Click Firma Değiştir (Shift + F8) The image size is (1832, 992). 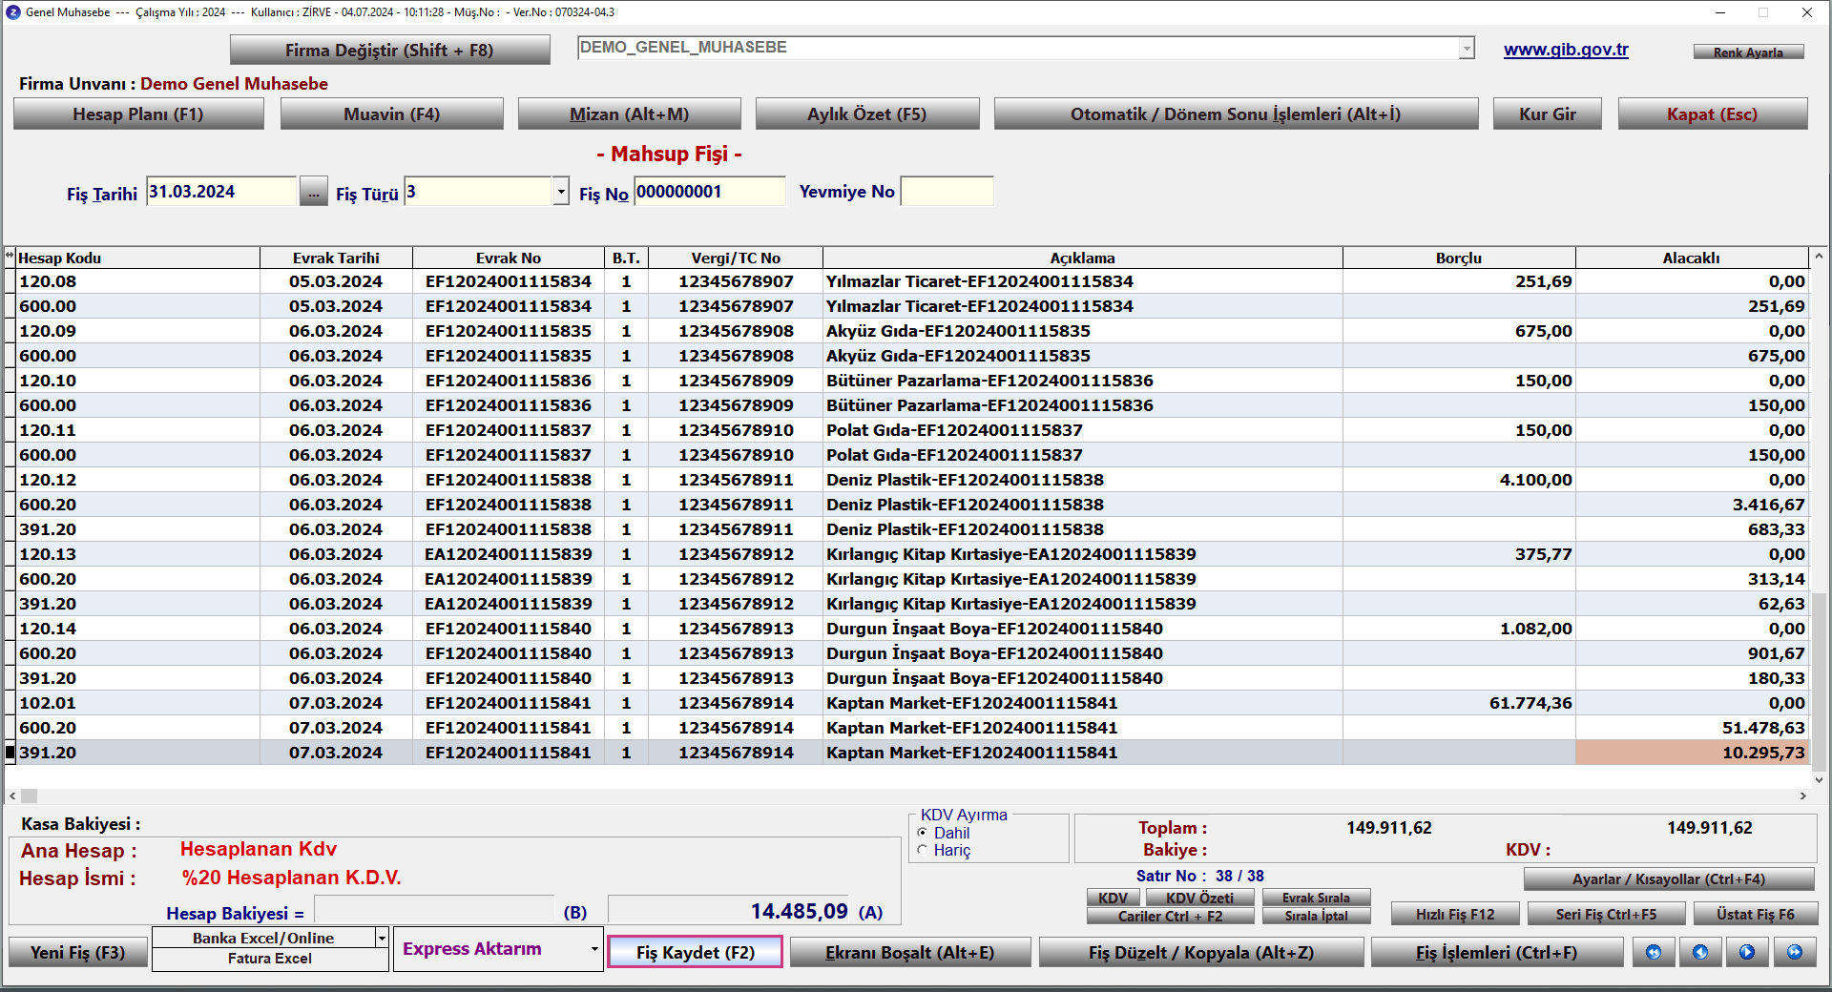(389, 50)
